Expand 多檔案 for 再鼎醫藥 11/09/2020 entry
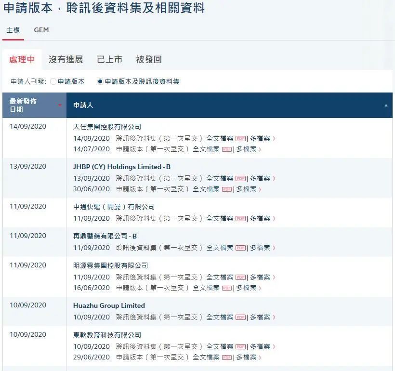The image size is (395, 371). pyautogui.click(x=263, y=248)
